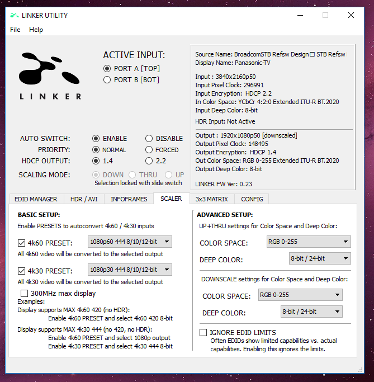Select PORT A [TOP] as active input
374x382 pixels.
coord(107,68)
